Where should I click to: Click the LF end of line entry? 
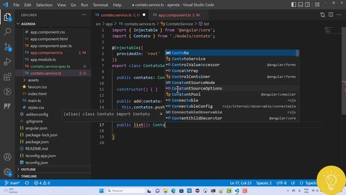[293, 183]
